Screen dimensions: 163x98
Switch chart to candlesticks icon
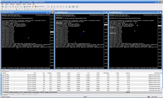click(x=52, y=7)
